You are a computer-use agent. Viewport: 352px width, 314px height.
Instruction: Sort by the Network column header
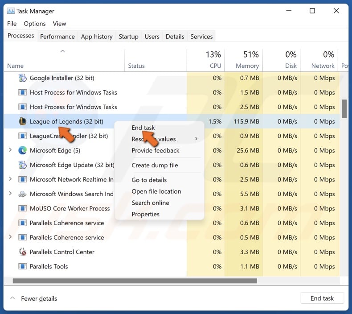click(x=319, y=60)
